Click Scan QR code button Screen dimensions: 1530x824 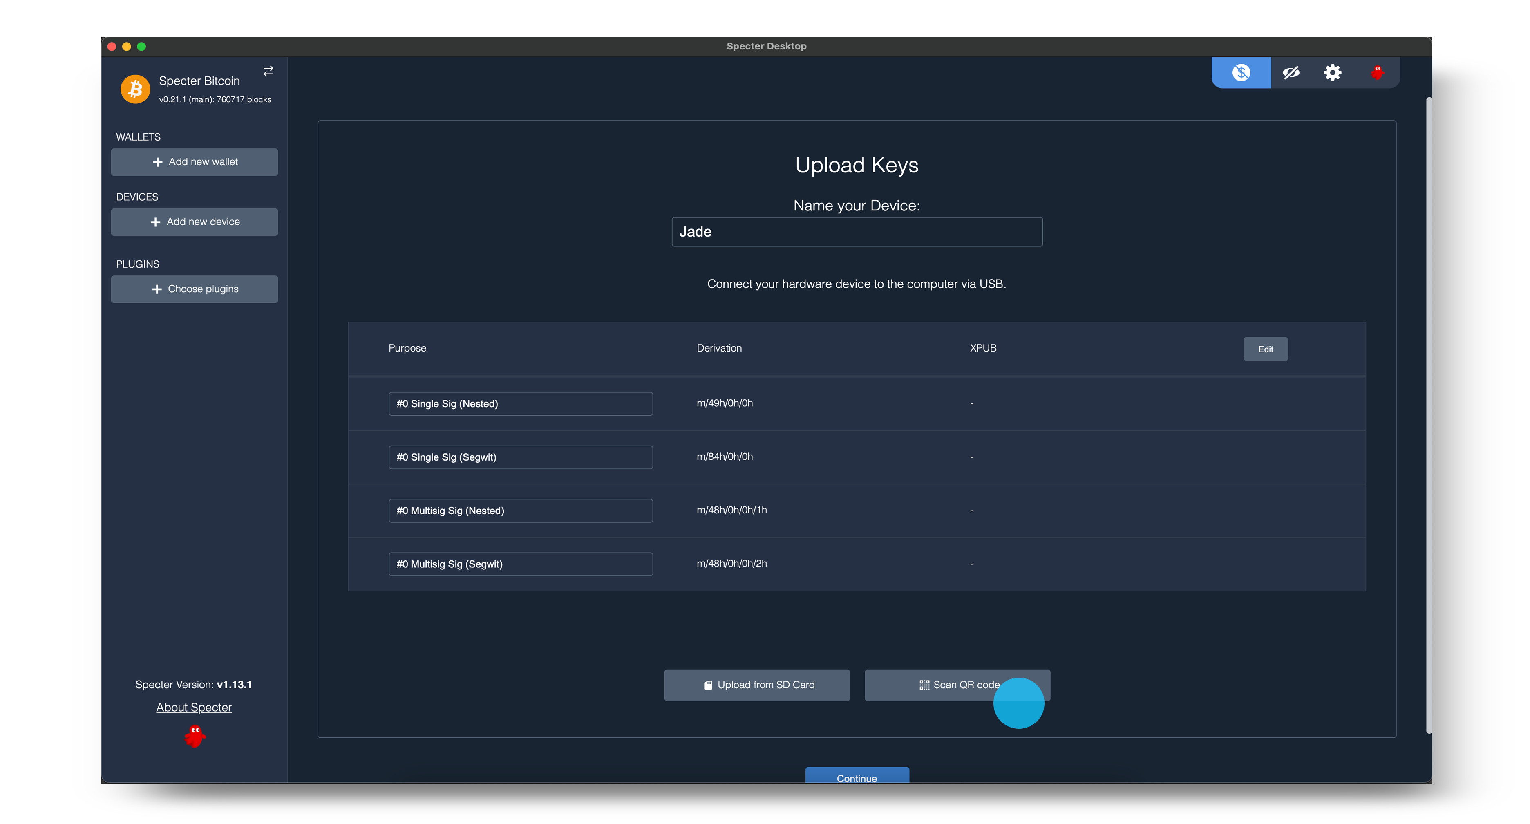(x=957, y=685)
